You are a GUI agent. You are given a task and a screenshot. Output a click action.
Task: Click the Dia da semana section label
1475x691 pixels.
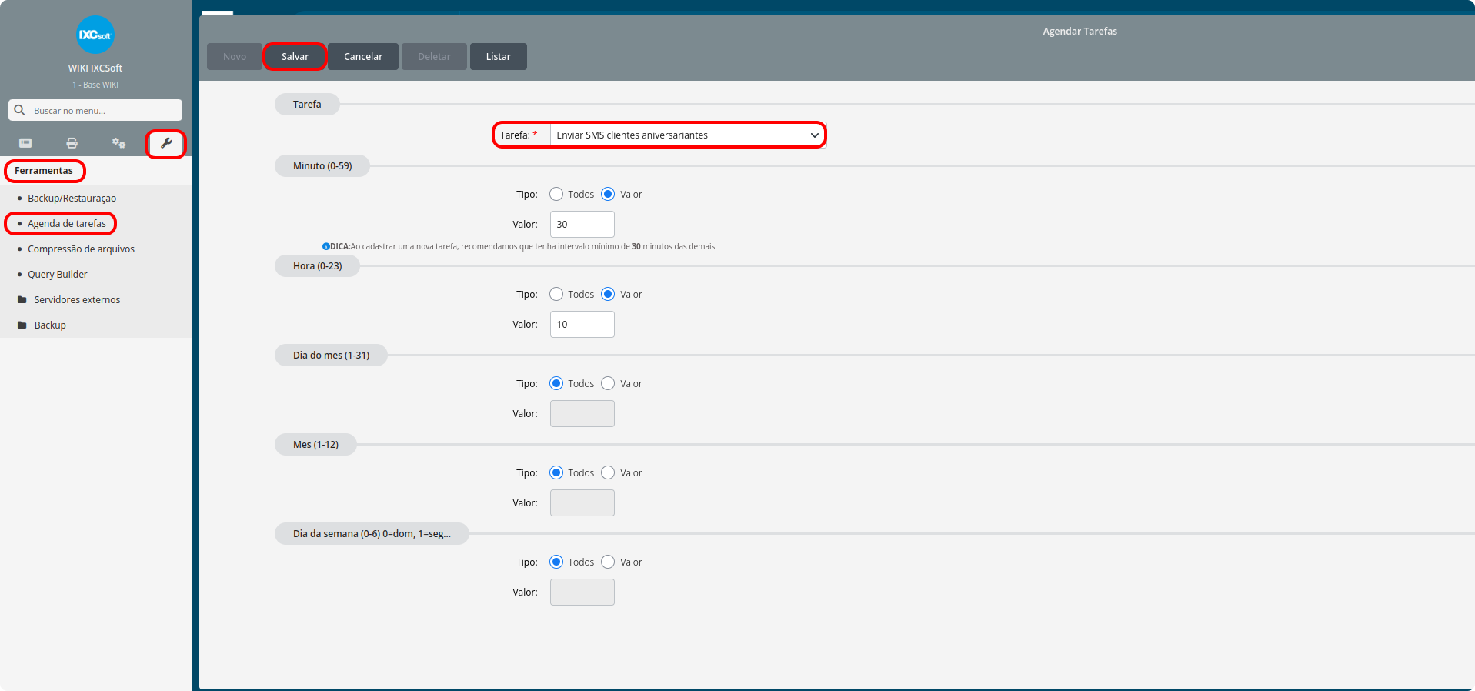[x=372, y=533]
